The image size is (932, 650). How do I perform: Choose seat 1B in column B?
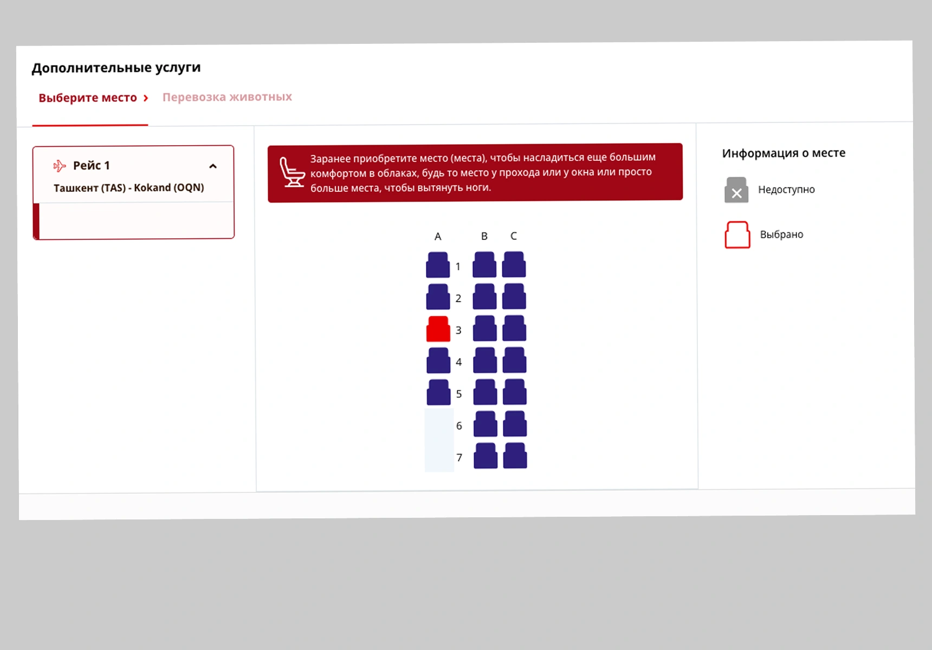pos(484,264)
